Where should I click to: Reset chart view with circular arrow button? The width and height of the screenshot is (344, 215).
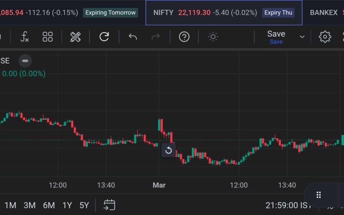tap(169, 150)
